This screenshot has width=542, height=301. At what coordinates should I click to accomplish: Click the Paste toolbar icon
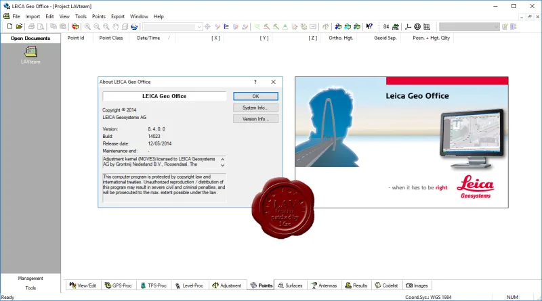point(62,26)
